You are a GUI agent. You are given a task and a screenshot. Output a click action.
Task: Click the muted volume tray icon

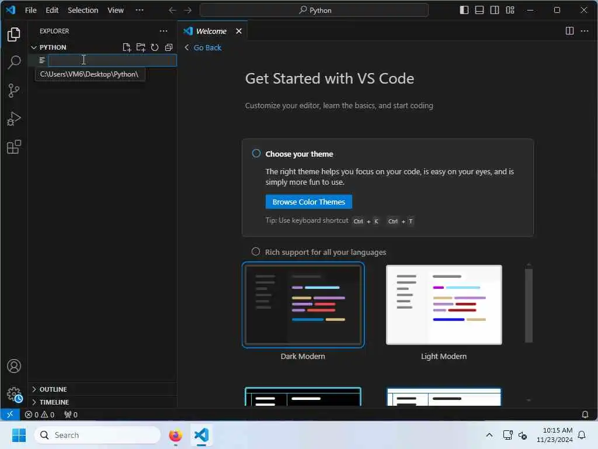523,435
